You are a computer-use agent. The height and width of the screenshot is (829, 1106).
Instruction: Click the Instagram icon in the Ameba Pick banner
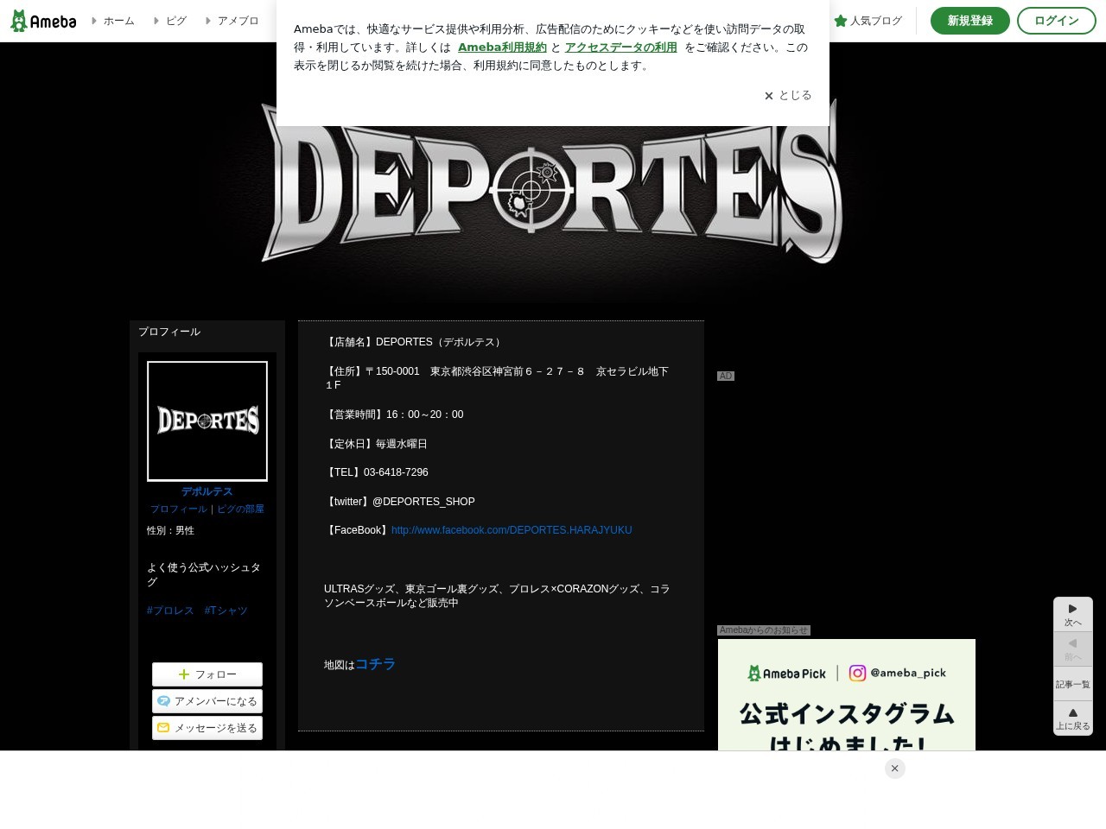pyautogui.click(x=857, y=673)
